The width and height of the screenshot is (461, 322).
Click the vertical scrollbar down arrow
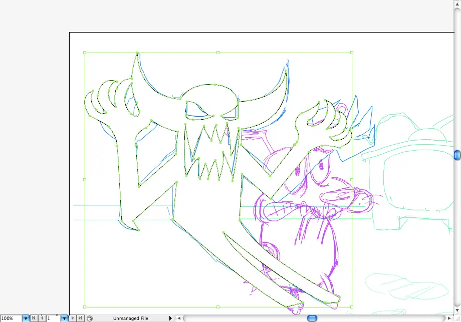(457, 310)
